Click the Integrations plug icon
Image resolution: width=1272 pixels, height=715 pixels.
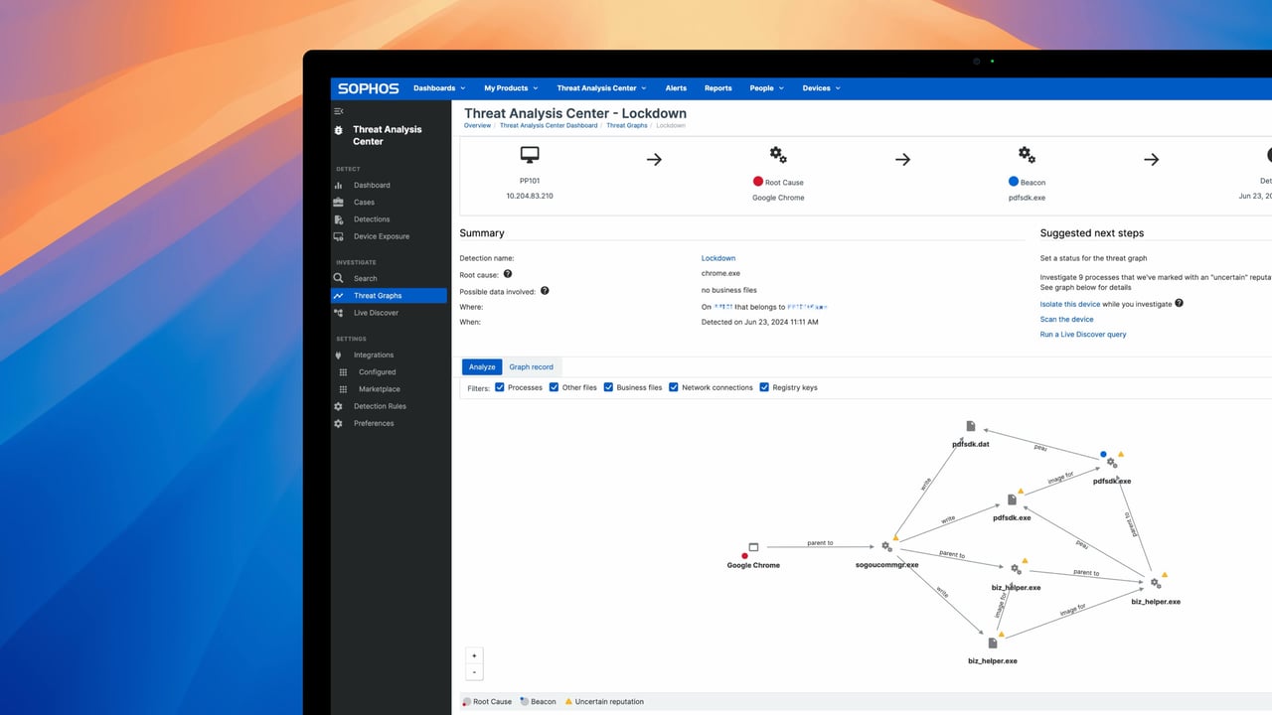(339, 355)
